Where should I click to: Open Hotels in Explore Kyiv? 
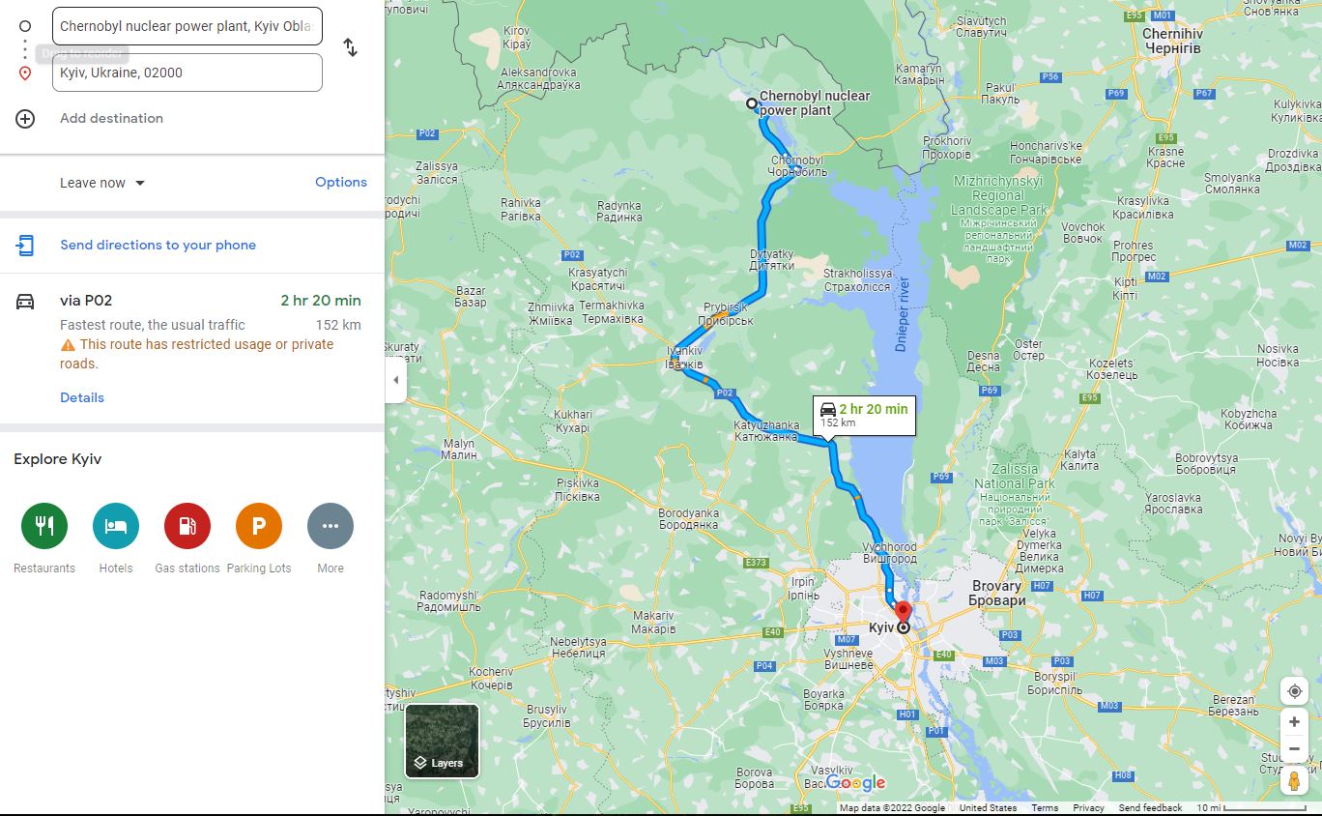pyautogui.click(x=116, y=527)
